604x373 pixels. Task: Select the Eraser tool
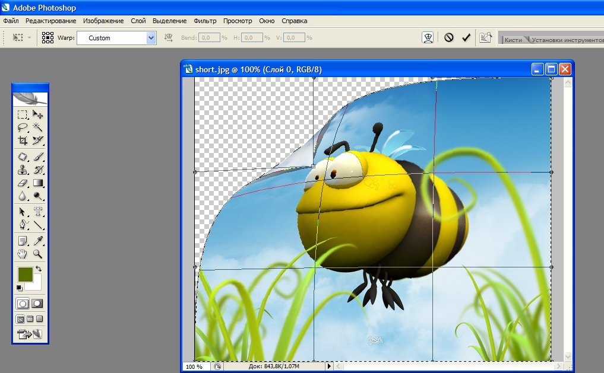[23, 183]
